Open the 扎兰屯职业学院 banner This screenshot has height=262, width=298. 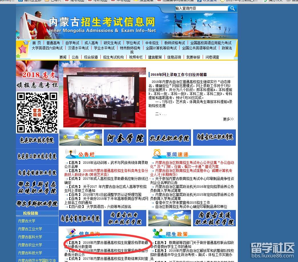pyautogui.click(x=170, y=138)
